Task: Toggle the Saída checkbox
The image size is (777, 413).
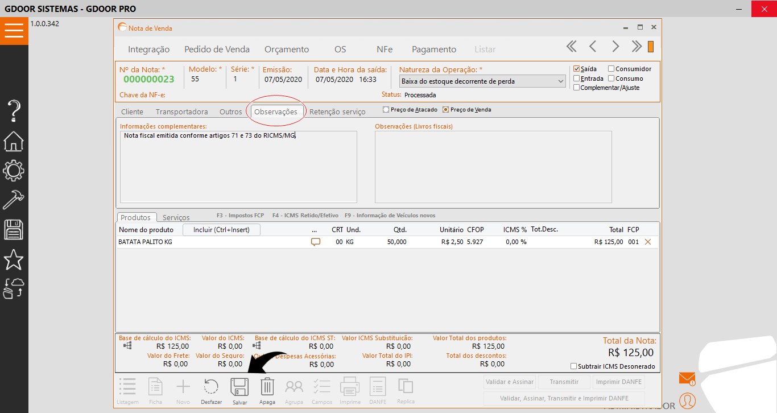Action: tap(577, 69)
